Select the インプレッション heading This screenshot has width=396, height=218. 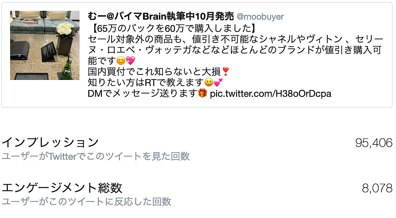coord(50,143)
